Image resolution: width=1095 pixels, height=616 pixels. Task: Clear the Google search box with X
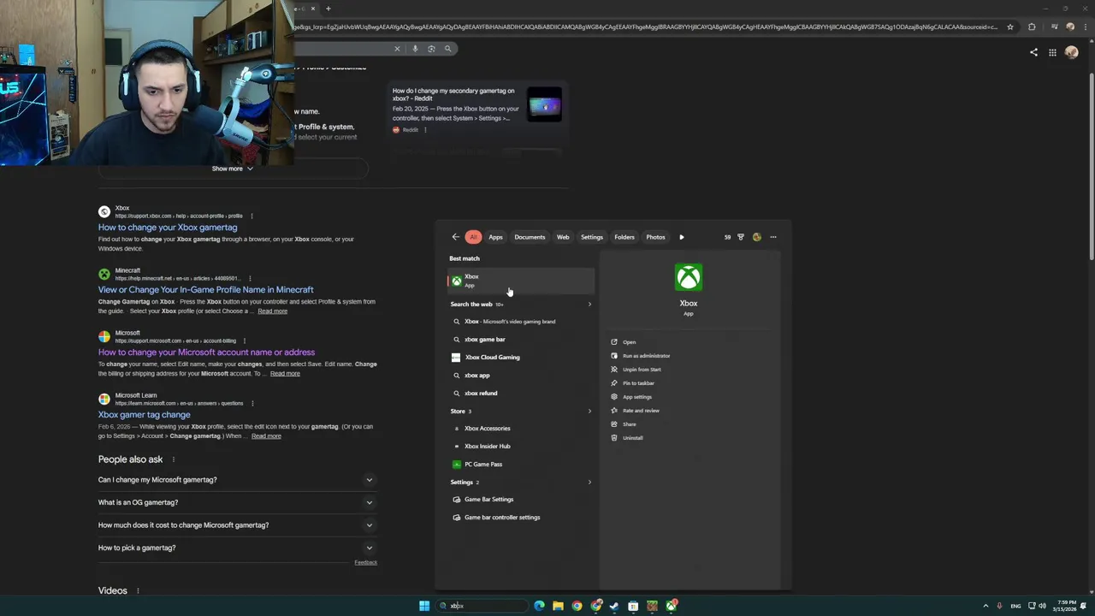click(397, 49)
